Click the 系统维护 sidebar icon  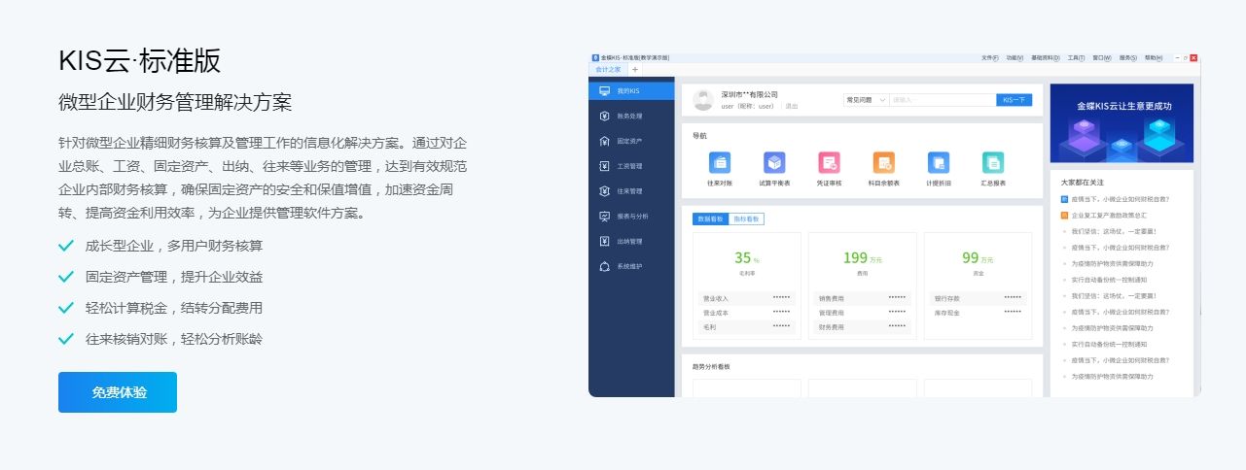[x=604, y=266]
